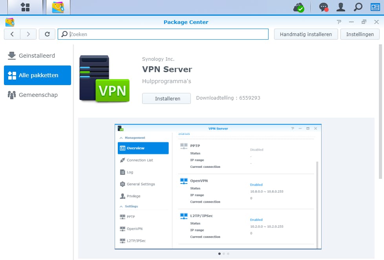384x260 pixels.
Task: Select Alle pakketten in sidebar
Action: click(x=37, y=75)
